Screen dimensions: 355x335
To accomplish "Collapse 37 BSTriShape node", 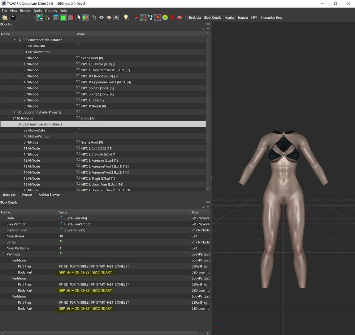I will (x=9, y=118).
